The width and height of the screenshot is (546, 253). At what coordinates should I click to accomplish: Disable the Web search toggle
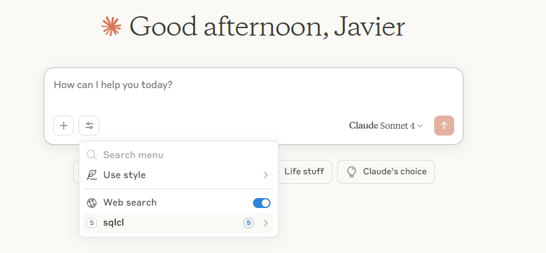tap(262, 203)
